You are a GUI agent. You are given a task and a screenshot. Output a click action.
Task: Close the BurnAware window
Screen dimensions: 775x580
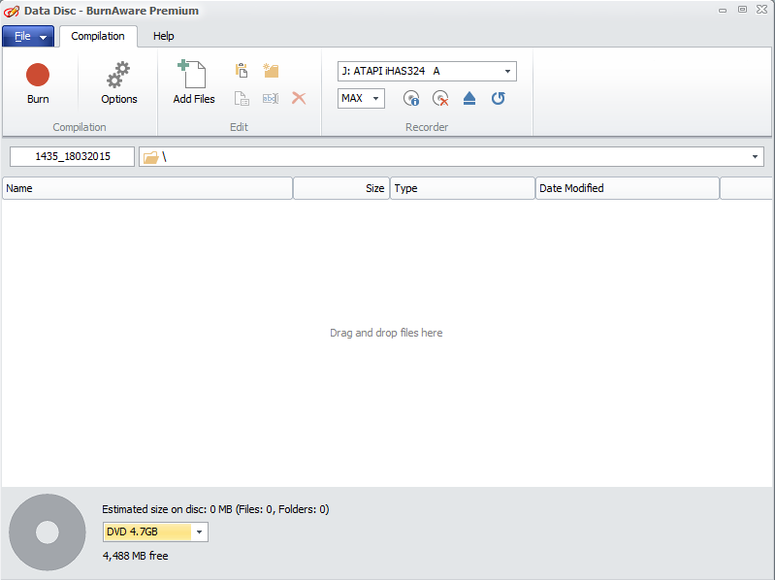tap(762, 10)
